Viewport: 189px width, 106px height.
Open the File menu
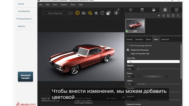41,5
